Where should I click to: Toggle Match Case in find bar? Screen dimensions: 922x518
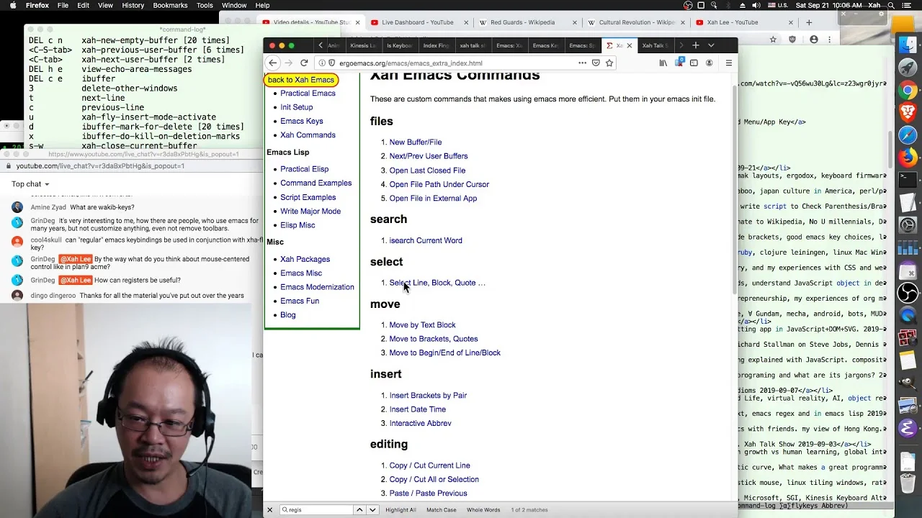tap(441, 510)
